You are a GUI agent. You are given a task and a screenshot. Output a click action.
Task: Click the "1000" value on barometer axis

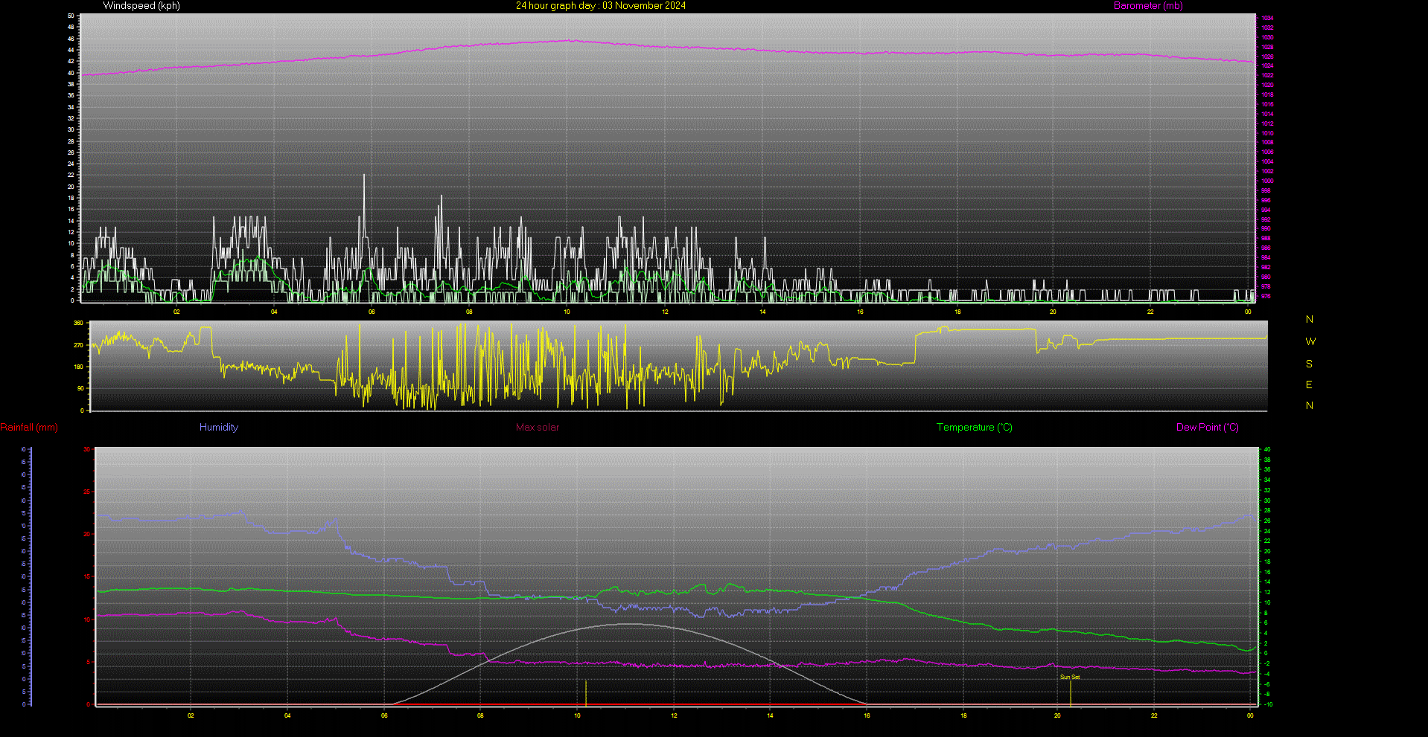pos(1267,181)
